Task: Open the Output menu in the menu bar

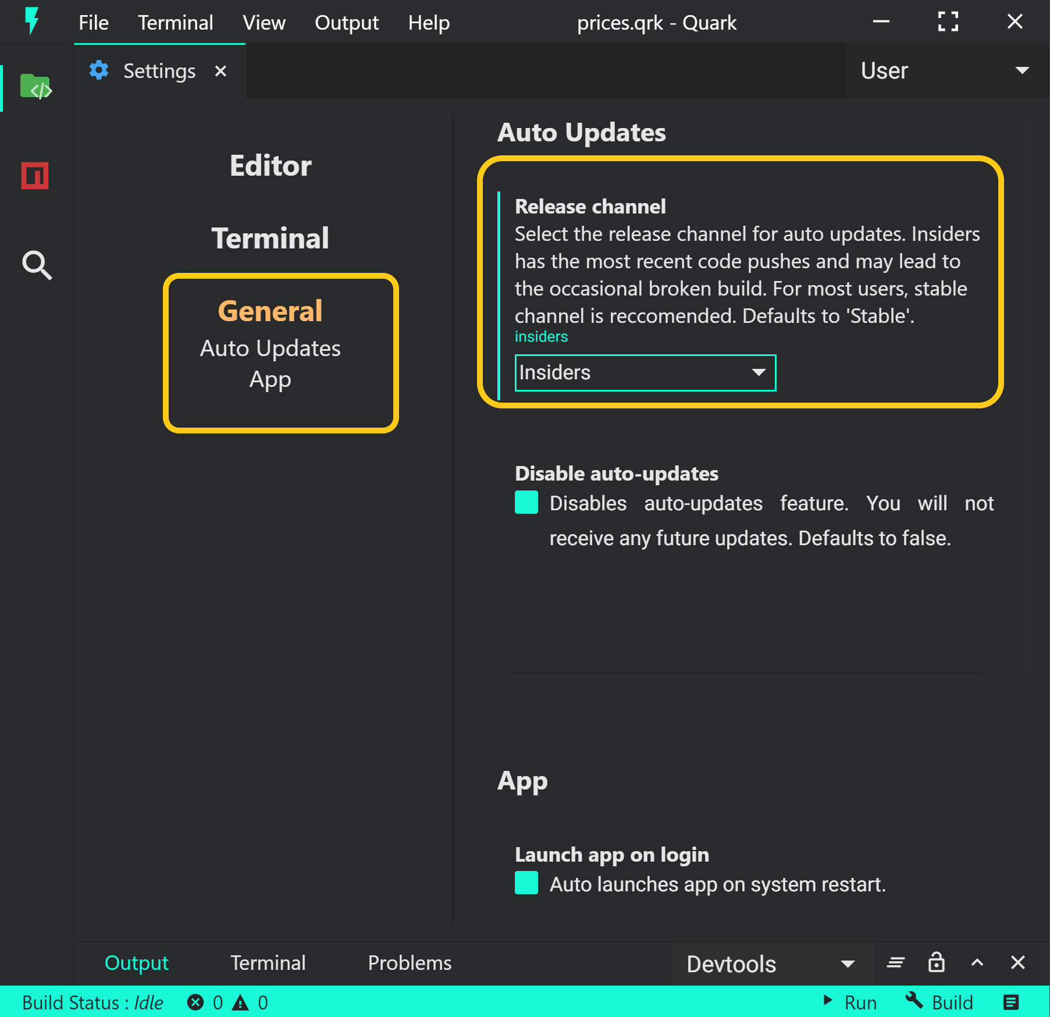Action: [x=347, y=23]
